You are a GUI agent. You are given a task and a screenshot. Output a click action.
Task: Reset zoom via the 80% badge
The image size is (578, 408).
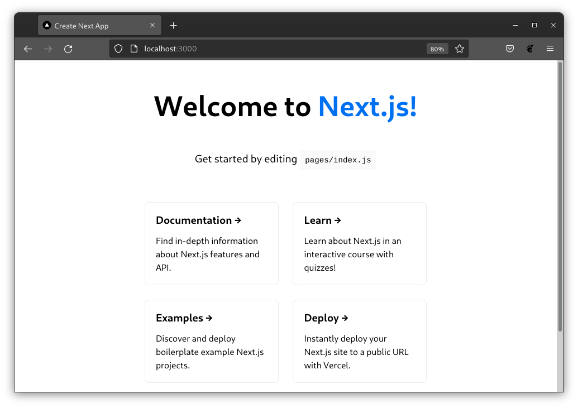point(437,49)
